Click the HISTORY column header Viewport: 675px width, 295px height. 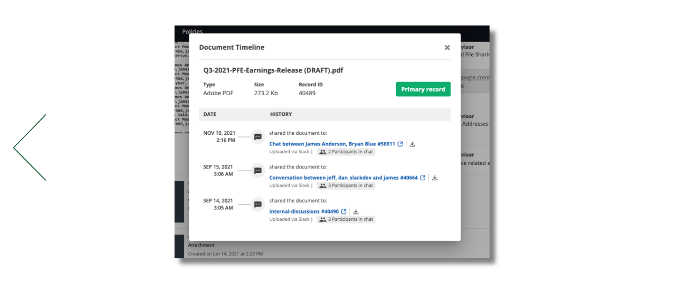pyautogui.click(x=281, y=114)
